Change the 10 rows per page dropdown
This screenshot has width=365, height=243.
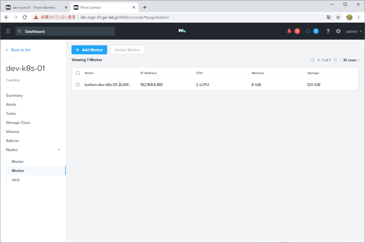[x=351, y=60]
